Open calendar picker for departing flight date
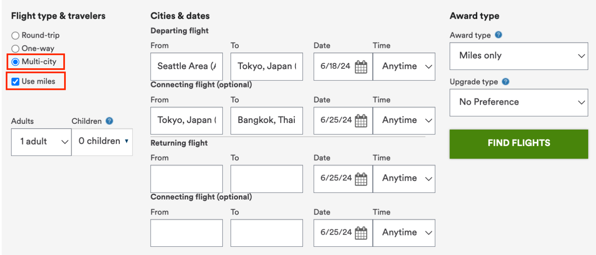The image size is (596, 255). click(x=361, y=67)
